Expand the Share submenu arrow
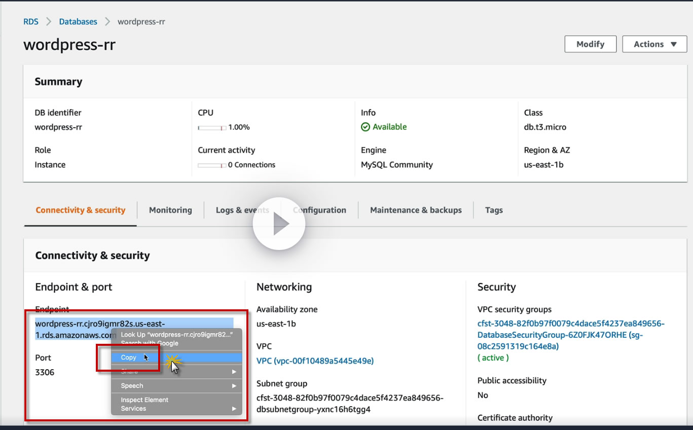 click(234, 372)
